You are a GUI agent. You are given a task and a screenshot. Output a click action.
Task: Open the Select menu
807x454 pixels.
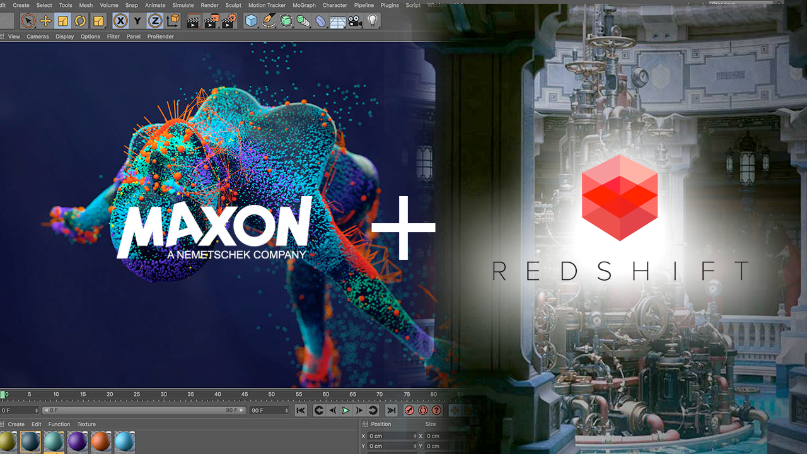(x=44, y=5)
